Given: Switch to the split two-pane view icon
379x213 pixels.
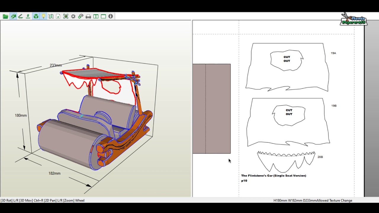Looking at the screenshot, I should point(96,16).
